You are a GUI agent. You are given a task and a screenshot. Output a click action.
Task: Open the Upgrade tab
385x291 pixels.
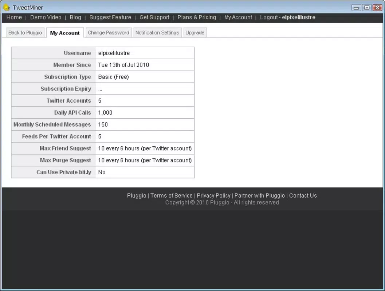[x=195, y=33]
